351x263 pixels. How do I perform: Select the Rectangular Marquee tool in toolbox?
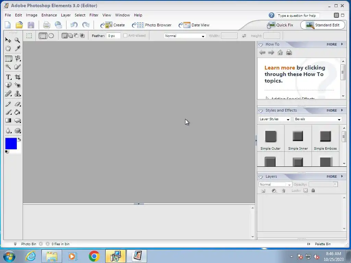[9, 59]
